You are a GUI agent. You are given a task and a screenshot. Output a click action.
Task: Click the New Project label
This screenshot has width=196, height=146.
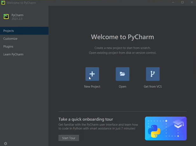tap(92, 86)
